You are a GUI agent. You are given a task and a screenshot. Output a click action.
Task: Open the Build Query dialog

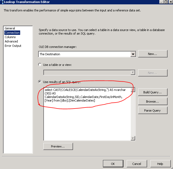pyautogui.click(x=153, y=92)
